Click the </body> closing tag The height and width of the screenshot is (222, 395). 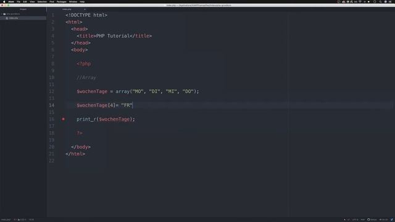click(x=81, y=147)
